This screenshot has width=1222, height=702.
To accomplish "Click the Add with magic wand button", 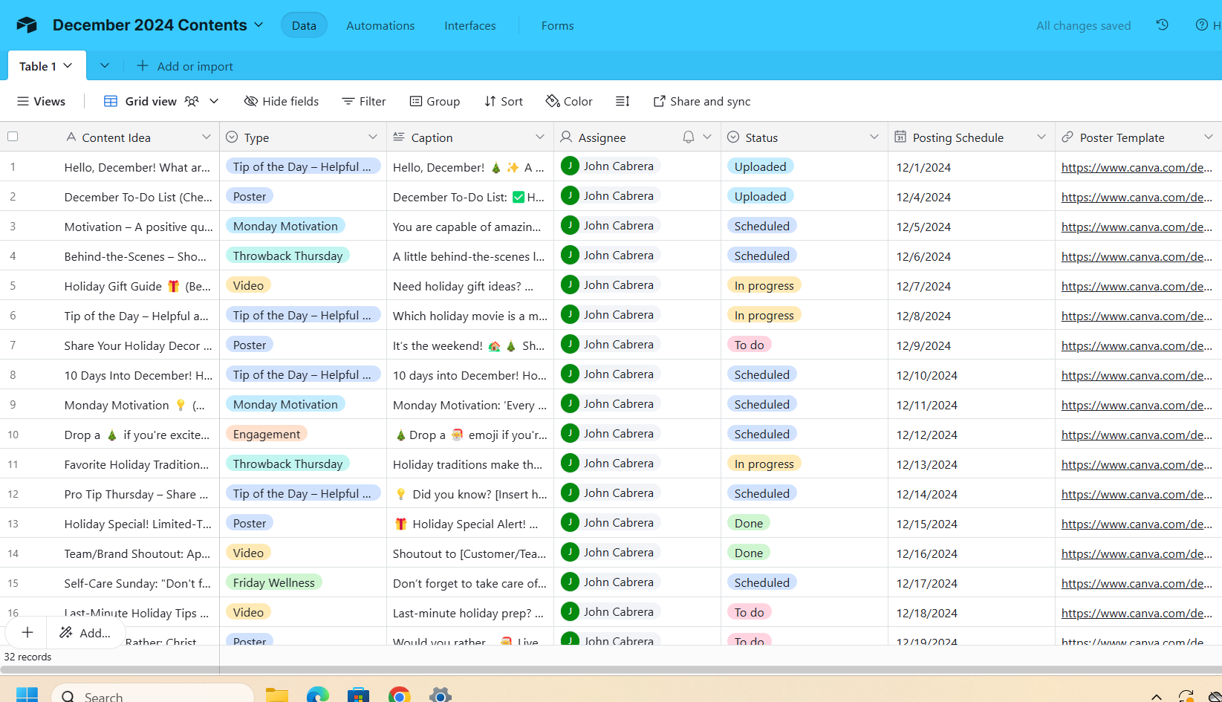I will pyautogui.click(x=85, y=632).
